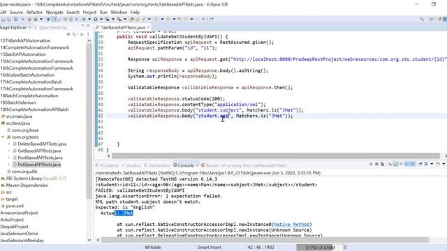
Task: Open the Debug button's dropdown arrow
Action: (89, 20)
